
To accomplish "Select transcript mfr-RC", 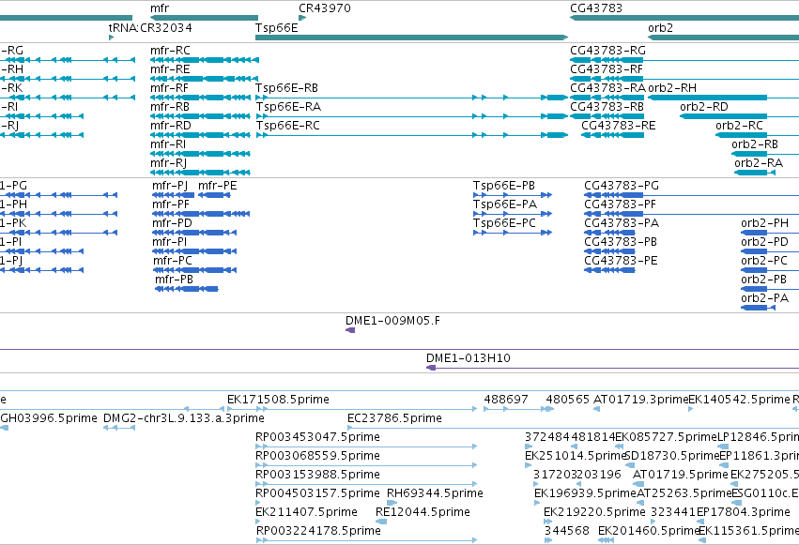I will (x=205, y=60).
